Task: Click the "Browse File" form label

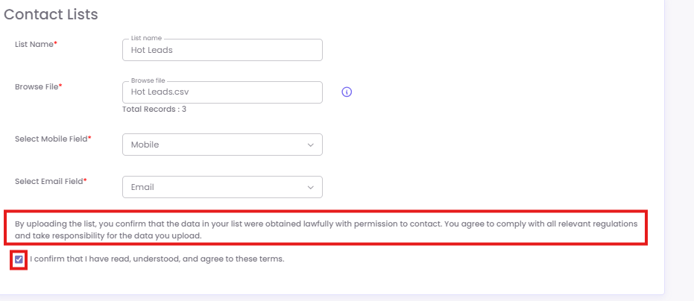Action: point(37,86)
